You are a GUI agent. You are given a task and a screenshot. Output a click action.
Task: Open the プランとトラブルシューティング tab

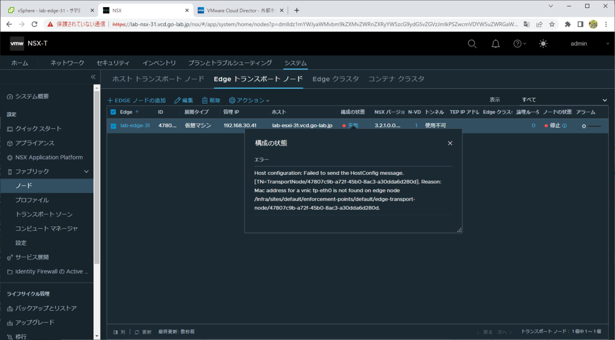pos(230,63)
